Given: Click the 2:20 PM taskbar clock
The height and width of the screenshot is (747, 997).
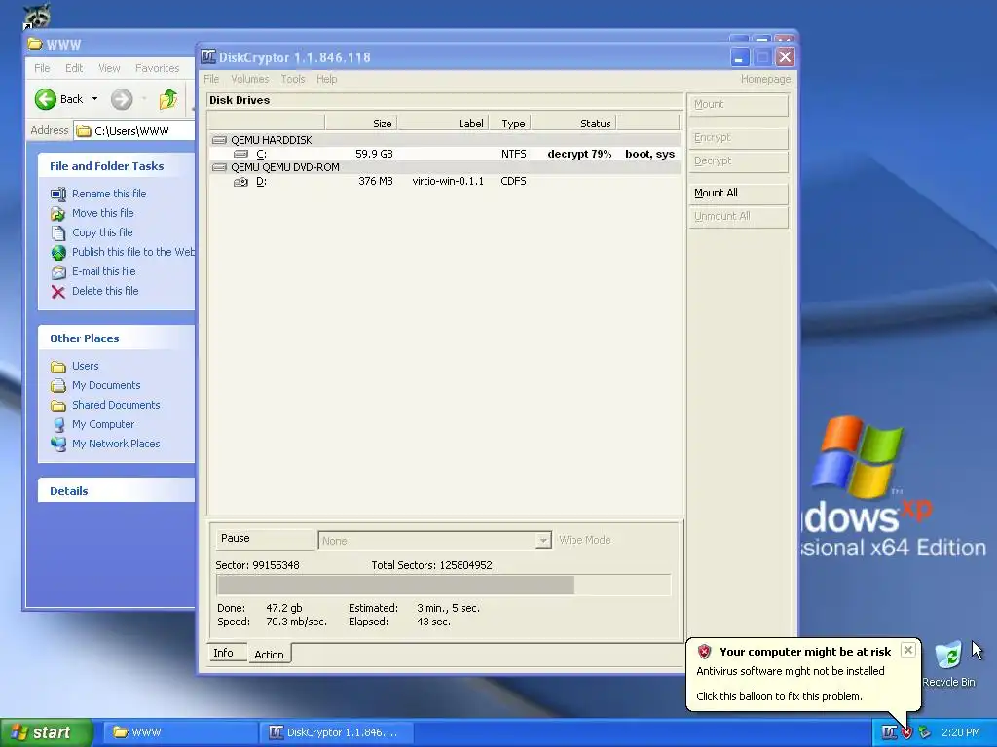Looking at the screenshot, I should [x=961, y=732].
